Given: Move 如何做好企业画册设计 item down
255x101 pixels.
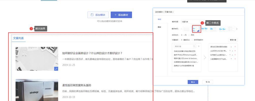Looking at the screenshot, I should [x=232, y=55].
